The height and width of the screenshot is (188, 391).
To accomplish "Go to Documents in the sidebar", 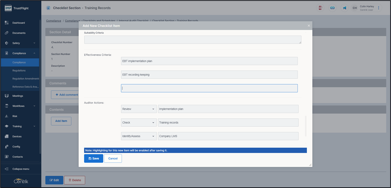I will click(x=19, y=33).
